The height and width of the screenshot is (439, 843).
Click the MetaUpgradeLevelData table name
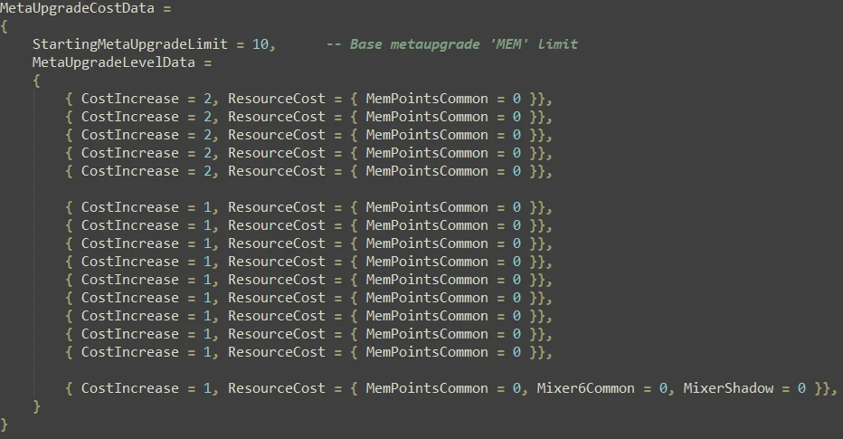coord(113,62)
